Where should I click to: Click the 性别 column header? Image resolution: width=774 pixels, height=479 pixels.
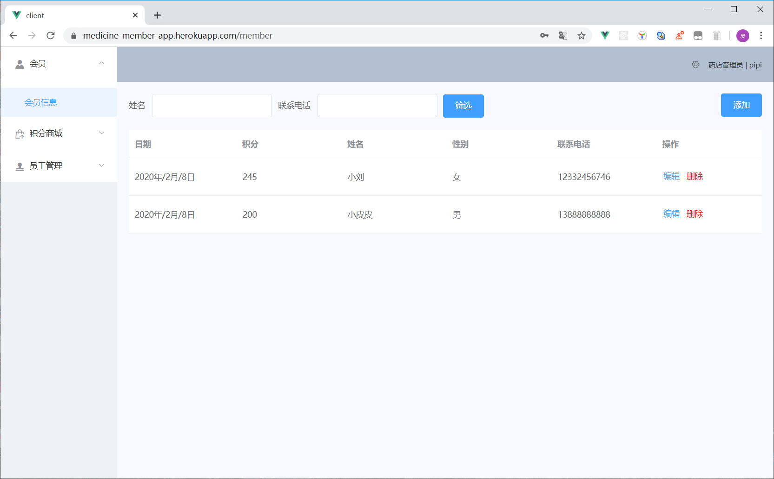coord(460,144)
